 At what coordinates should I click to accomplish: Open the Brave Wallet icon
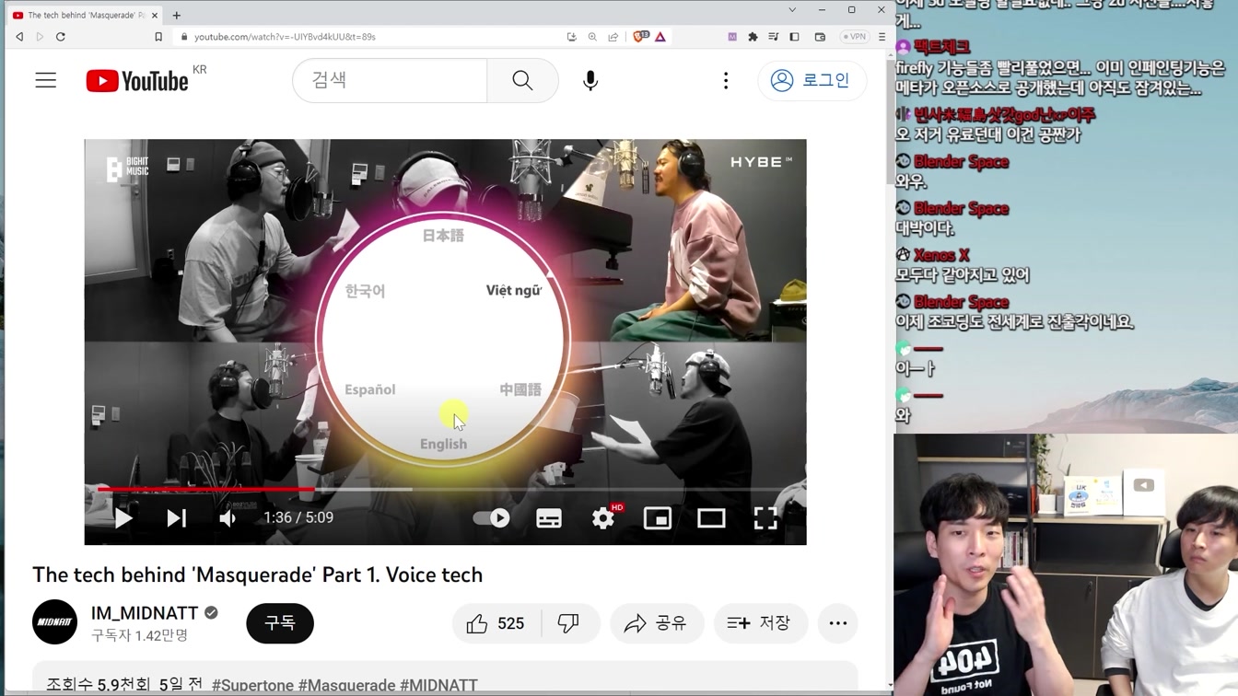click(820, 37)
